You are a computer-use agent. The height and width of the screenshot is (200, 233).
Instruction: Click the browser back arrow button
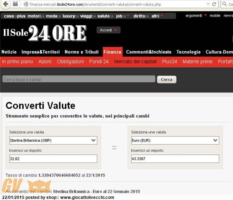6,4
